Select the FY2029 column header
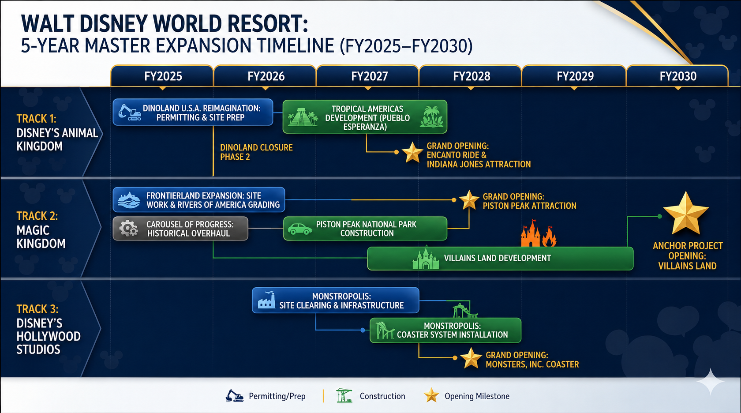741x413 pixels. (575, 76)
